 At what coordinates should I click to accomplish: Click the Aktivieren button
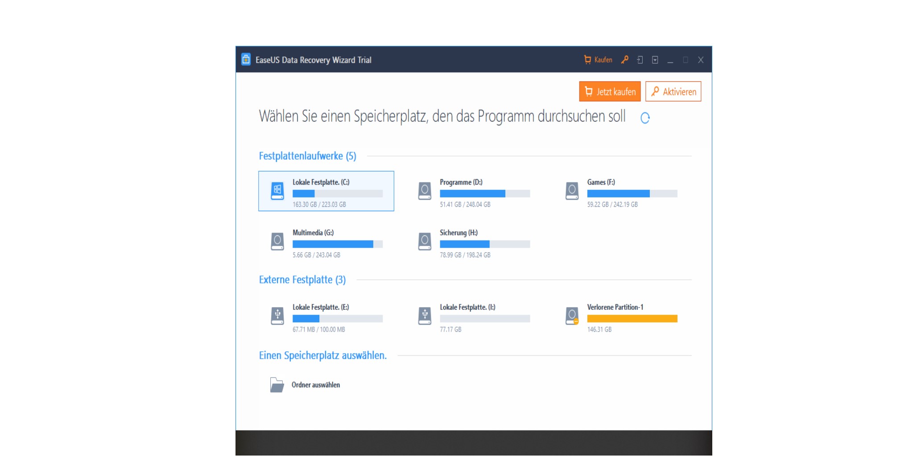point(673,91)
